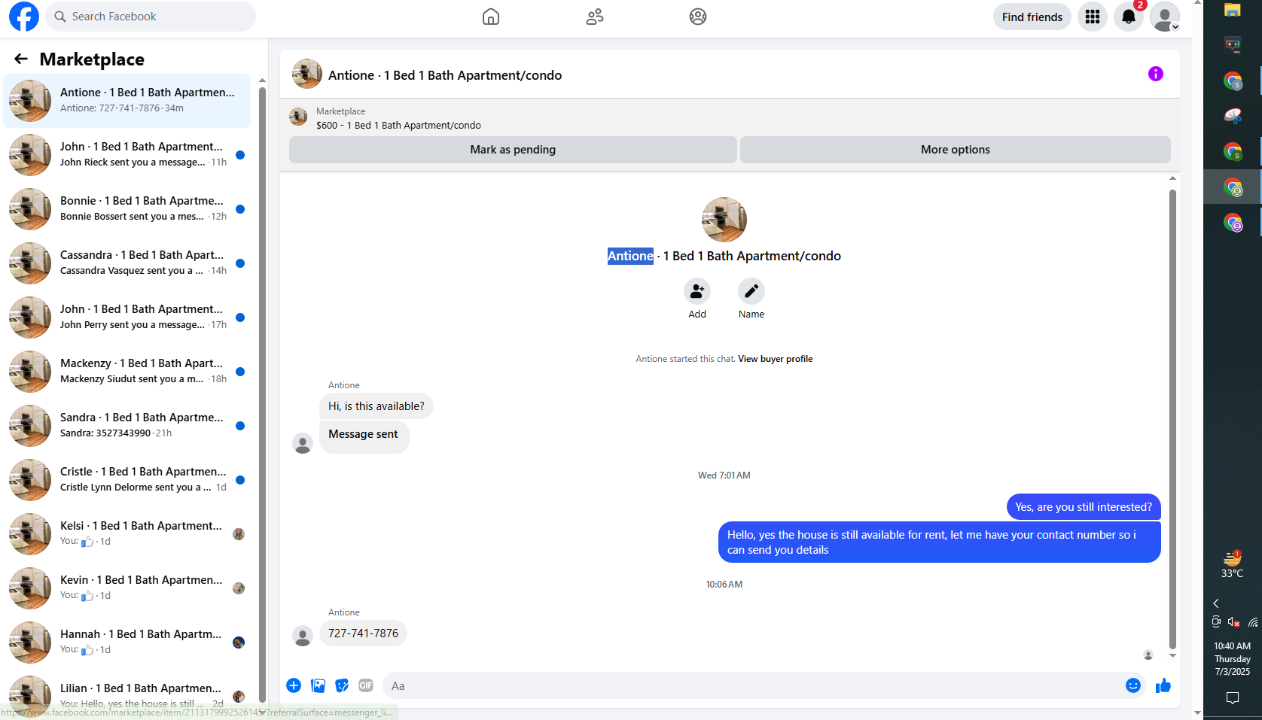1262x720 pixels.
Task: Open the John Rieck conversation
Action: pos(127,154)
